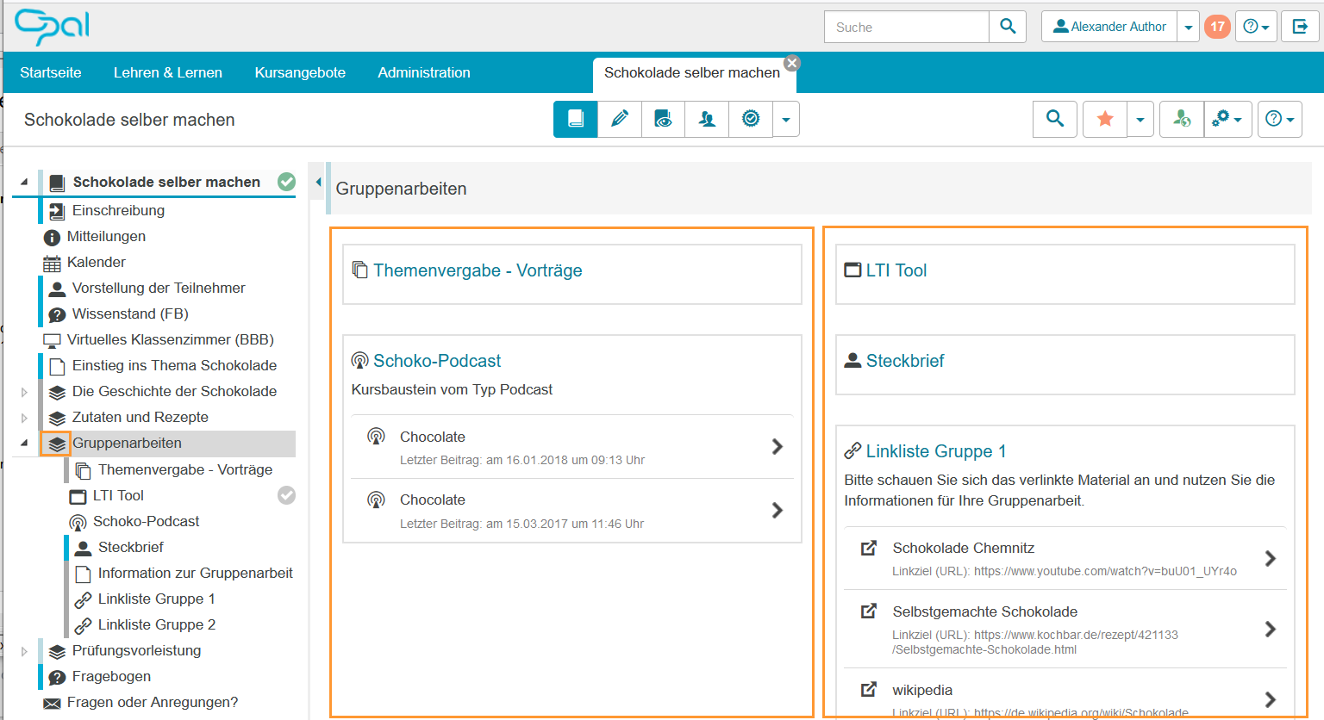Click the logout icon at top right

pyautogui.click(x=1300, y=27)
